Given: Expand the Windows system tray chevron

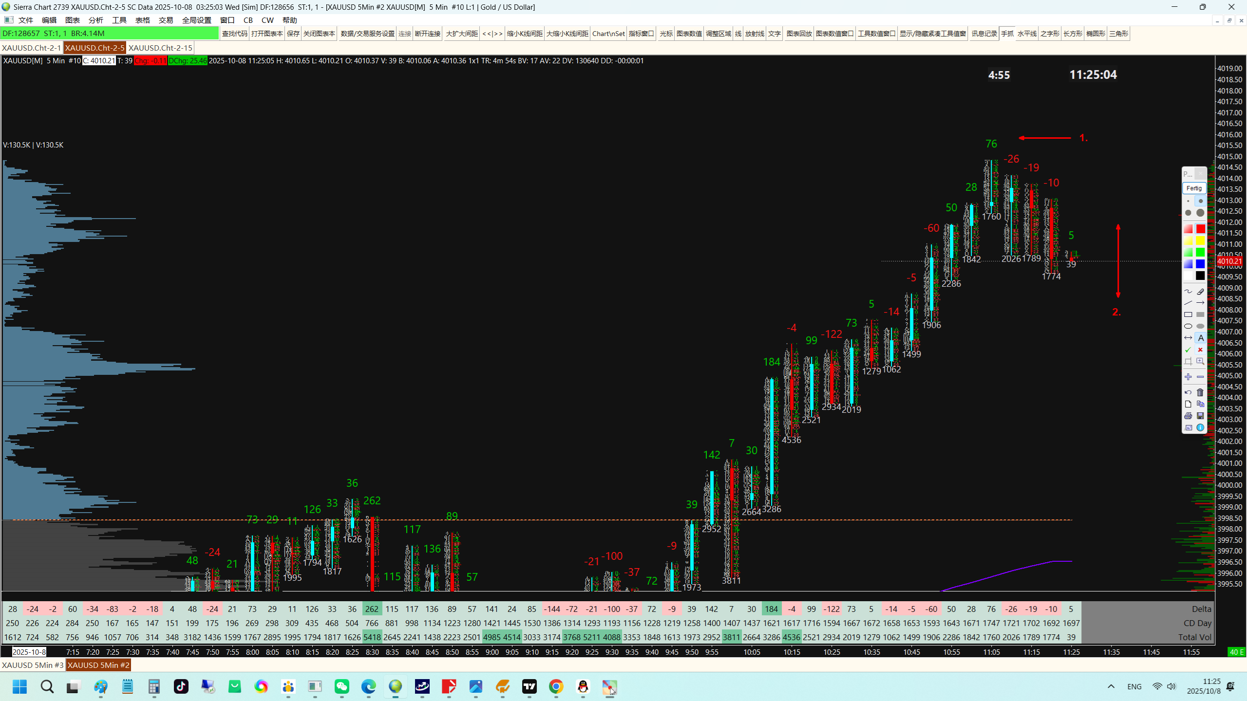Looking at the screenshot, I should pos(1111,686).
